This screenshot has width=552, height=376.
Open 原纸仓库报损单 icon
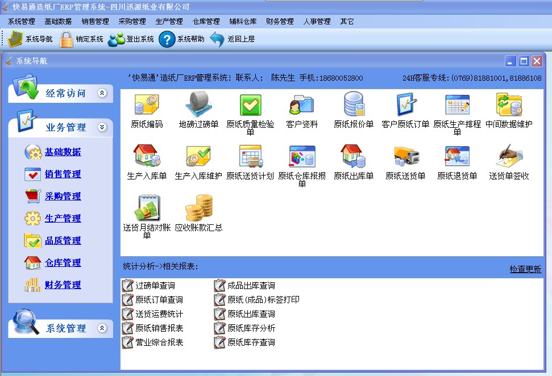click(302, 156)
